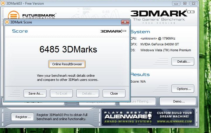211x133 pixels.
Task: Click the NVIDIA GeForce 8400M GT text
Action: (159, 44)
